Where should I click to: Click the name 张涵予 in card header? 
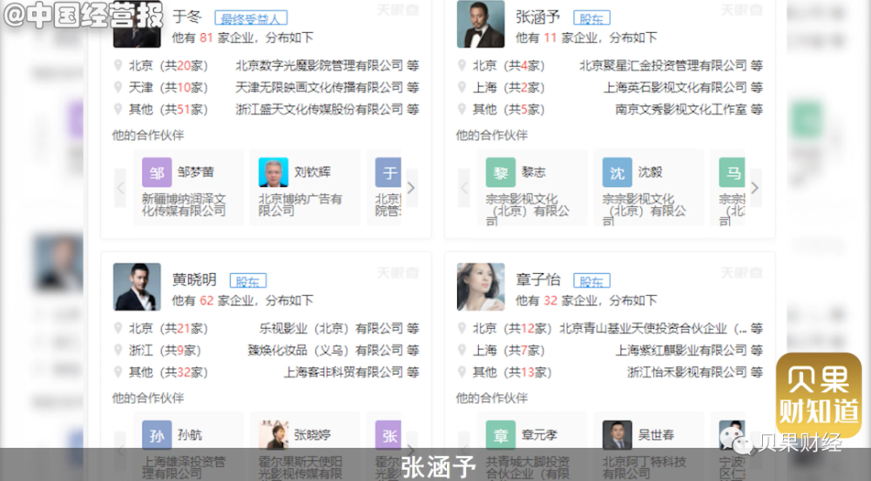pyautogui.click(x=537, y=17)
